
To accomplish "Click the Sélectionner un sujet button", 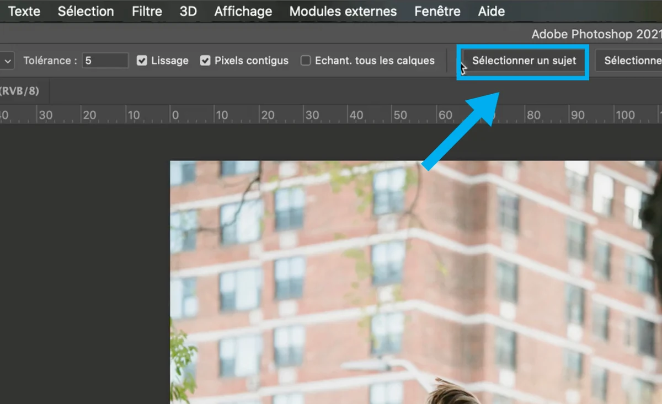I will click(524, 61).
